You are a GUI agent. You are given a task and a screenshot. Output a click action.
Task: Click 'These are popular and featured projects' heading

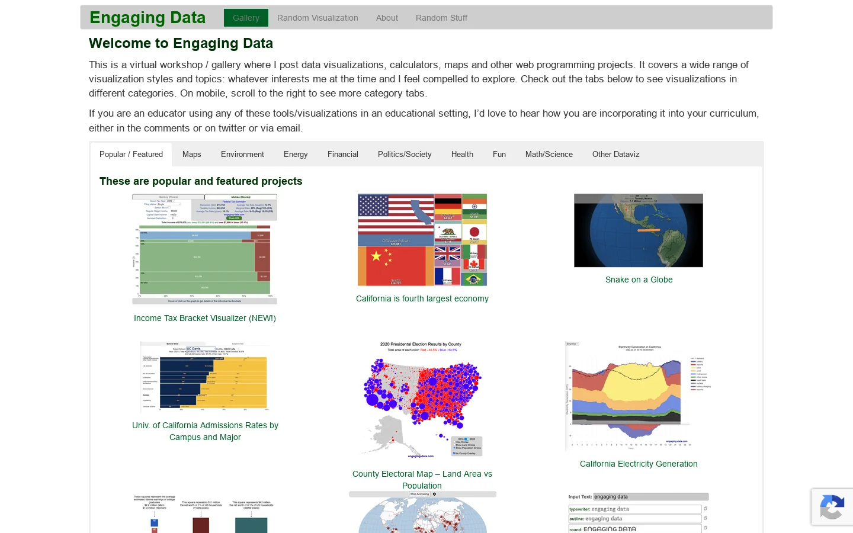pos(201,181)
